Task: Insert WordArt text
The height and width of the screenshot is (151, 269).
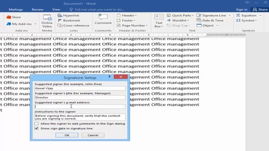Action: click(178, 21)
